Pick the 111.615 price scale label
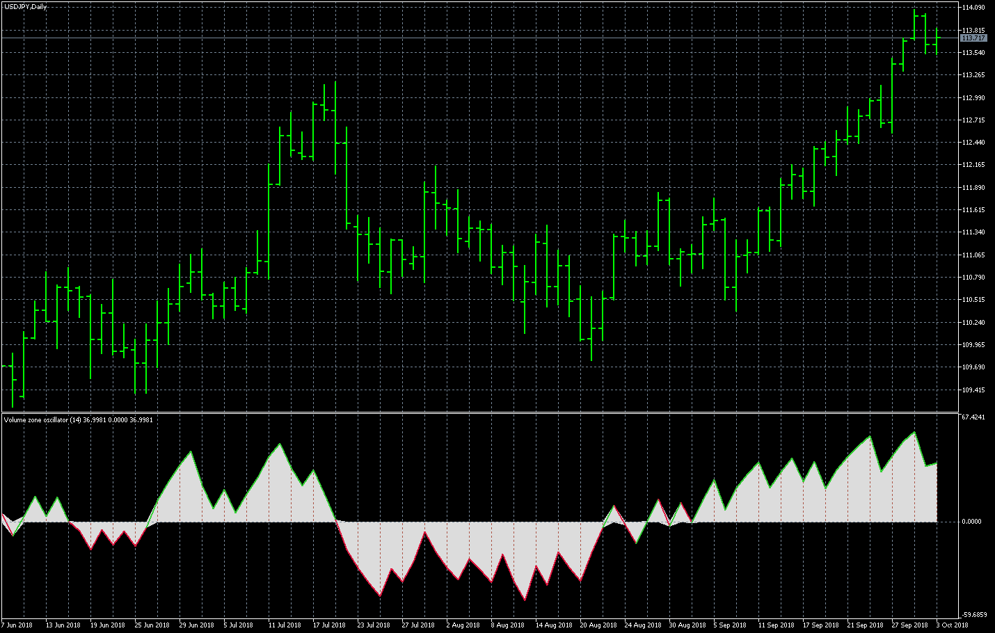 pos(973,210)
